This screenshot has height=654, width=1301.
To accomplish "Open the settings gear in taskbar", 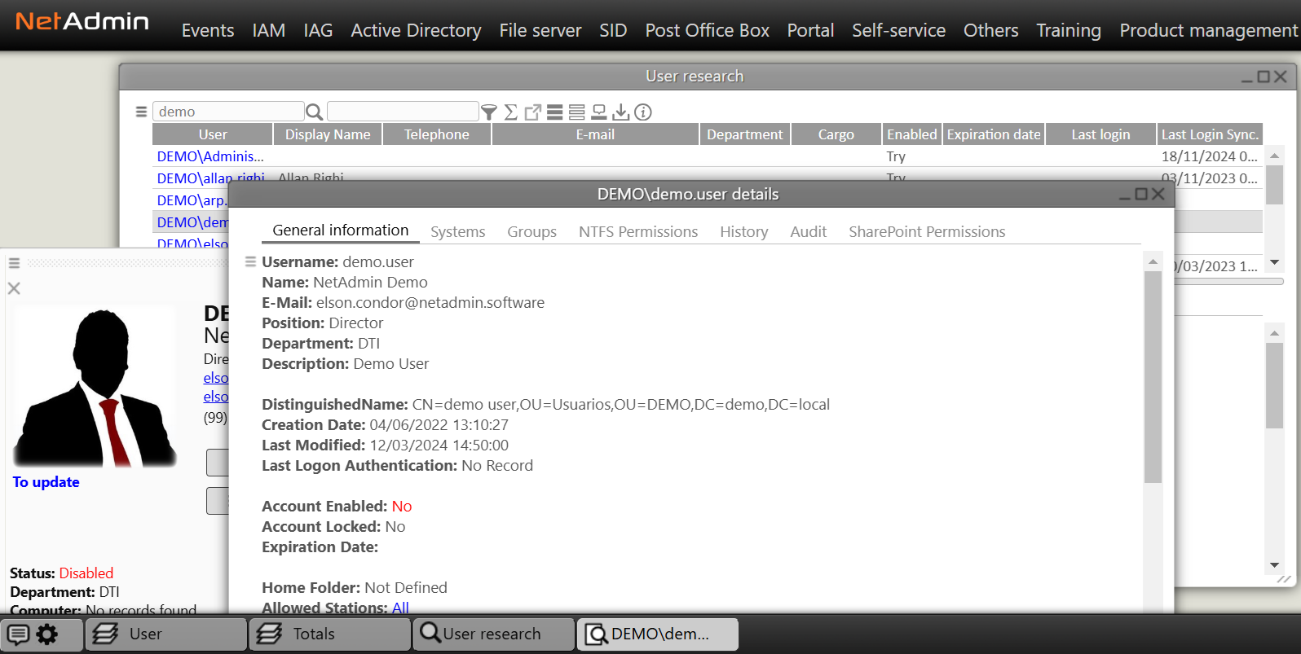I will (x=47, y=634).
